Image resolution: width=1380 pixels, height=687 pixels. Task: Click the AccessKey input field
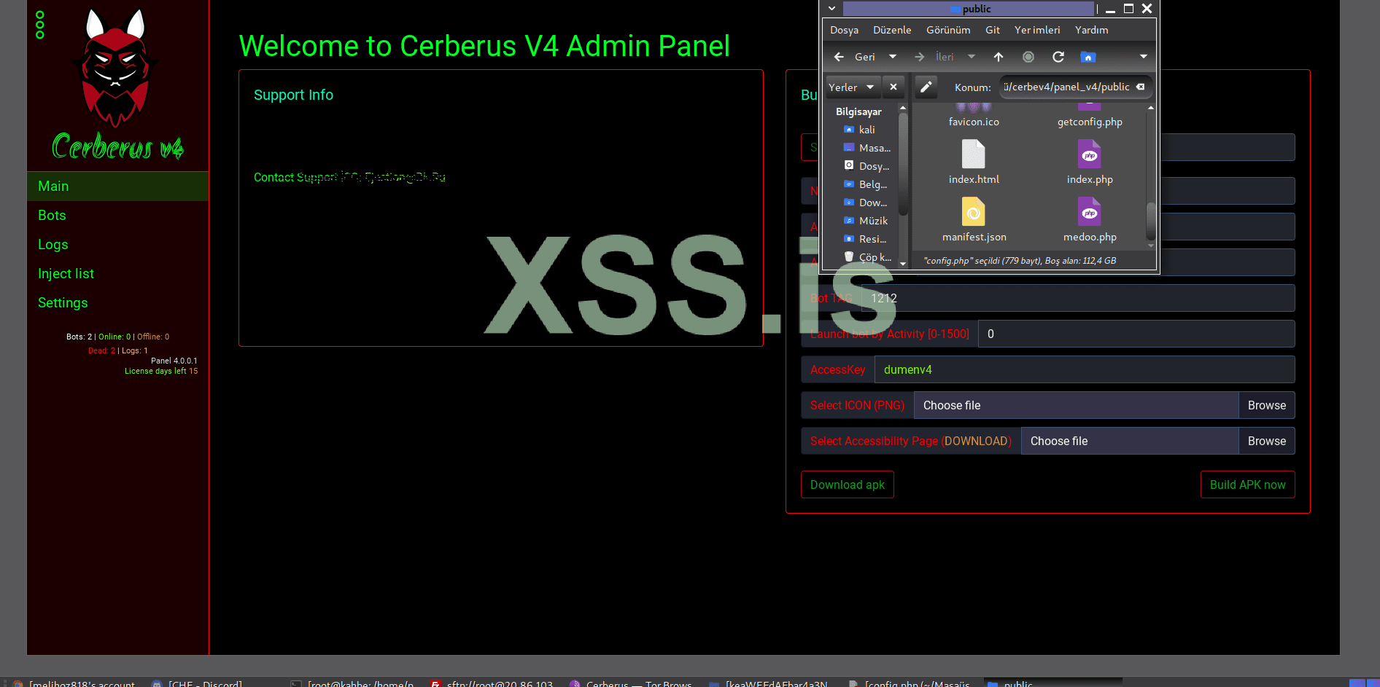(x=1085, y=369)
